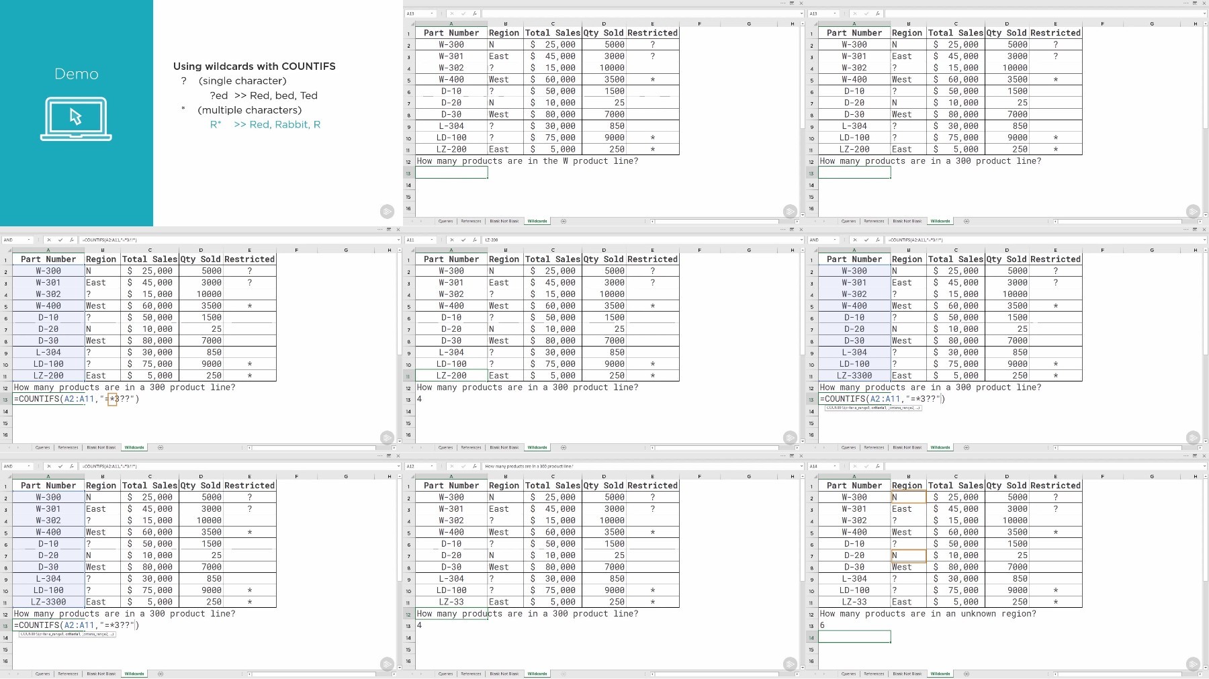
Task: Click Cancel X icon in frame with Name Box A11
Action: click(x=452, y=240)
